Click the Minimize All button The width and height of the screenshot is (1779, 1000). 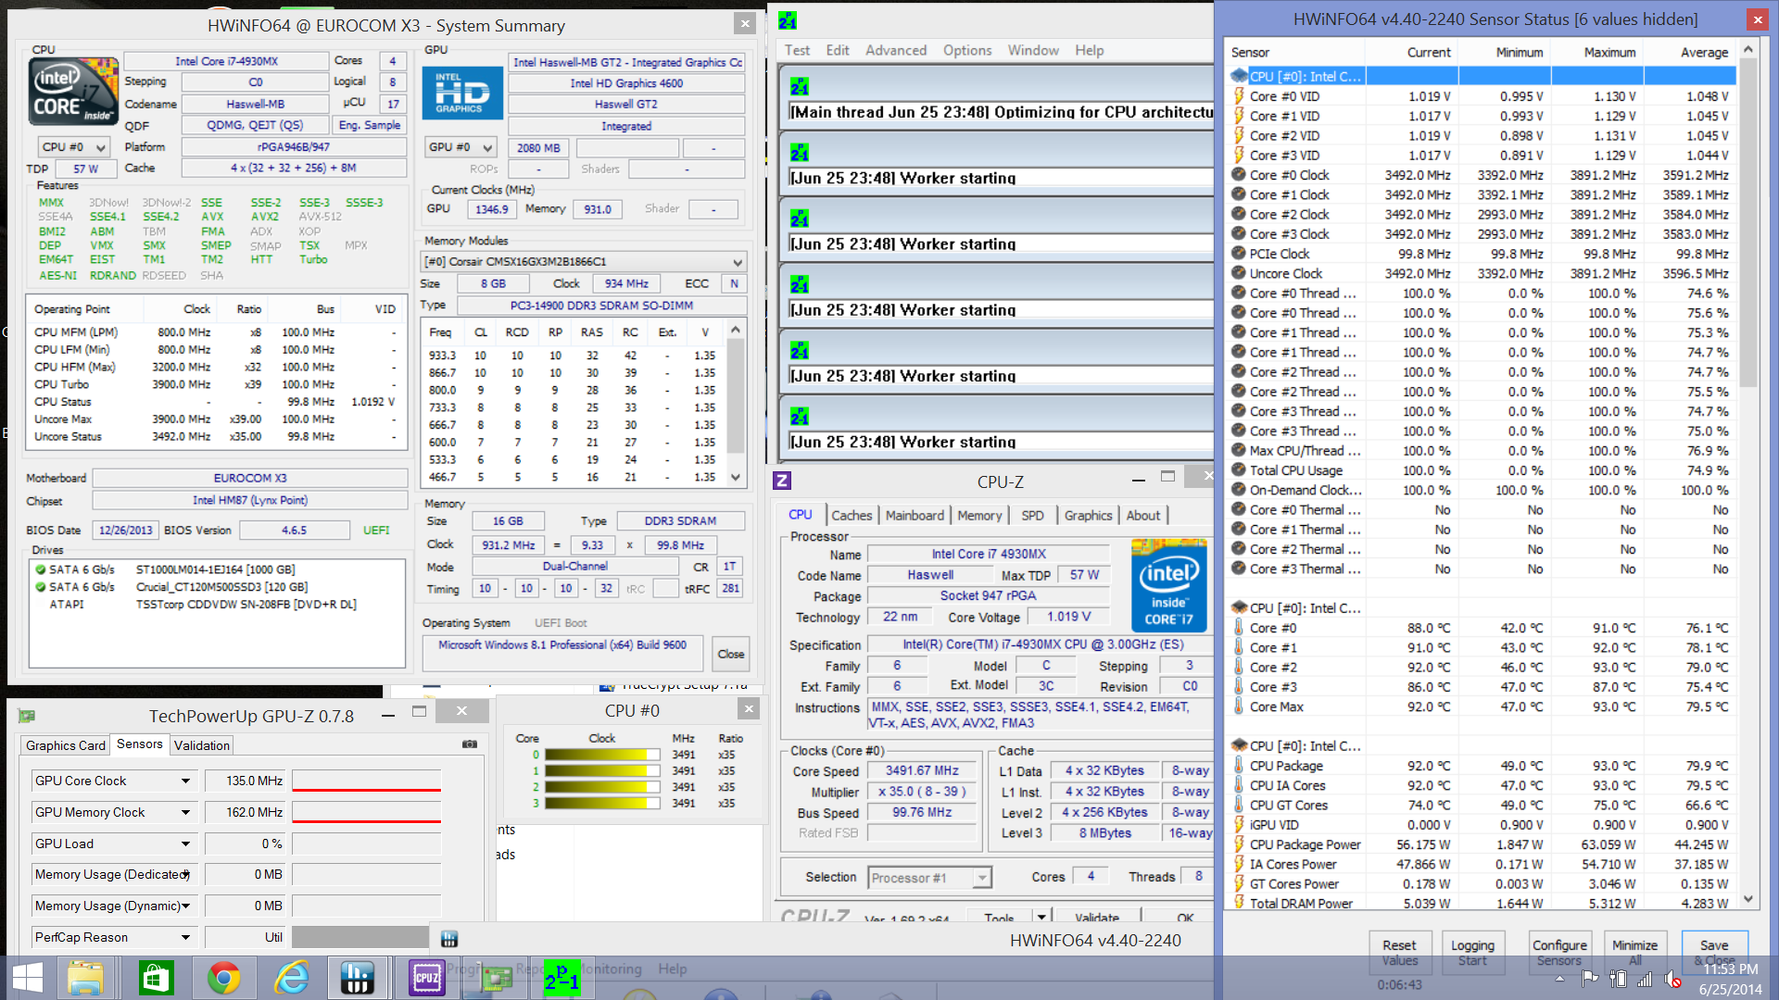[x=1634, y=952]
